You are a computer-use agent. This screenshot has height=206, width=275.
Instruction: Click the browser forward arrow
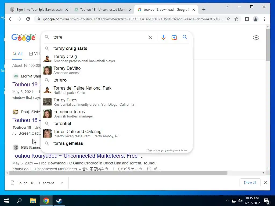tap(19, 19)
